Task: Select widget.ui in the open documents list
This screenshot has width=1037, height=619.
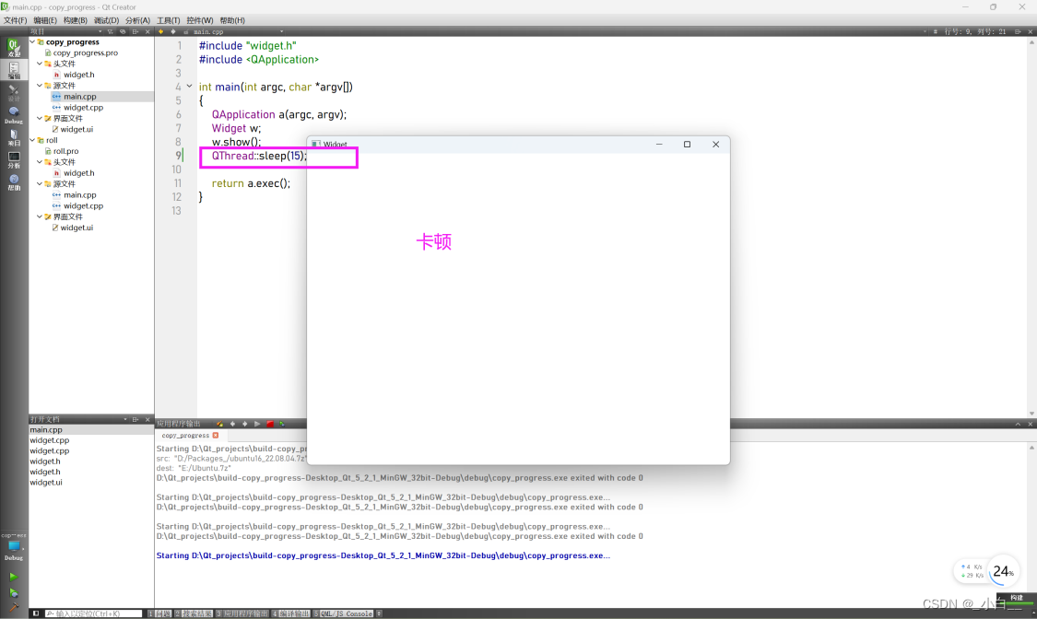Action: coord(46,483)
